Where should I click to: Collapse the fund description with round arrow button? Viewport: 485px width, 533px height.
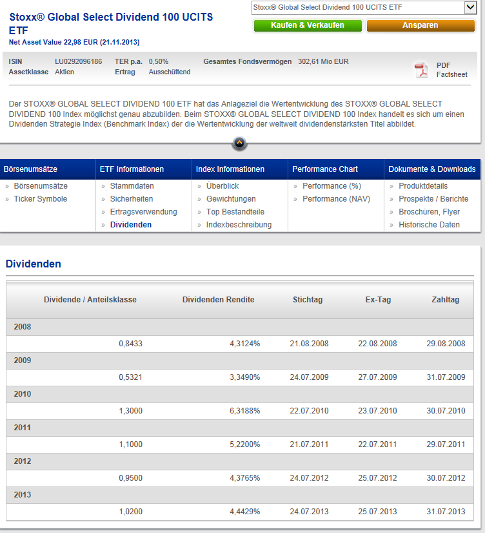coord(239,143)
